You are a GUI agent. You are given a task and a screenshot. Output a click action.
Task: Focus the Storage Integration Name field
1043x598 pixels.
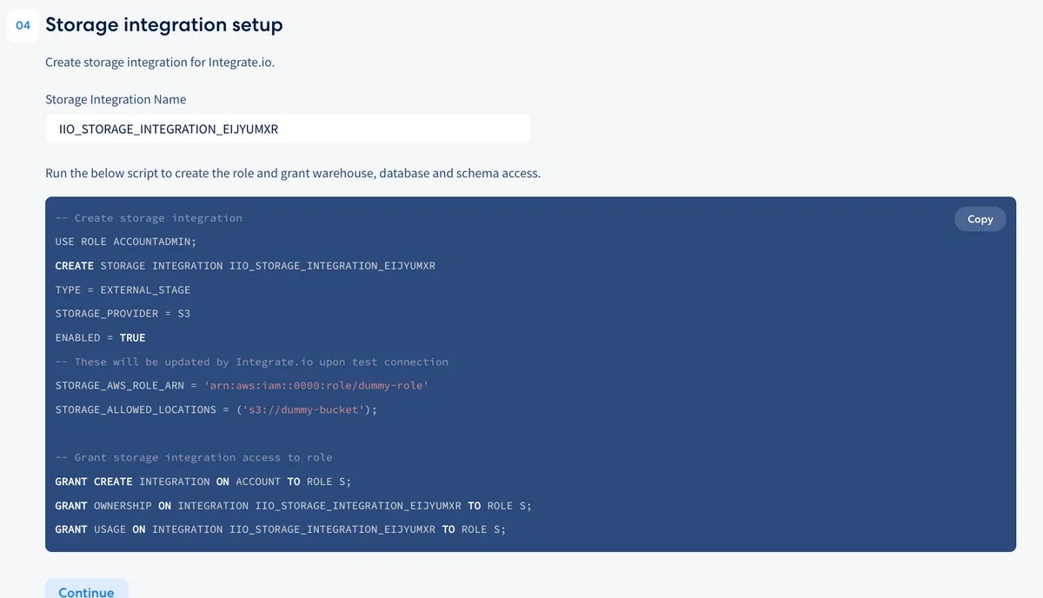[287, 130]
